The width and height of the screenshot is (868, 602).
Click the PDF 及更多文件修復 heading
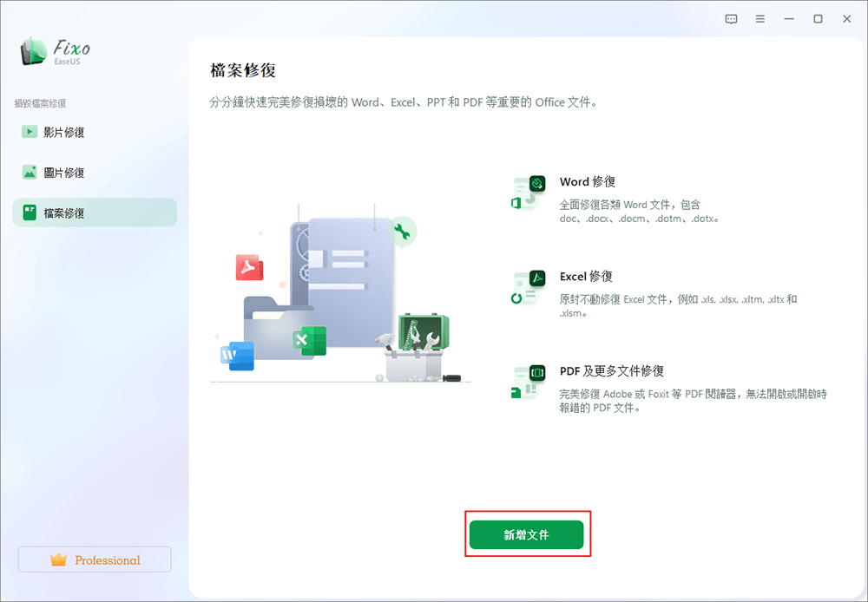click(x=612, y=370)
